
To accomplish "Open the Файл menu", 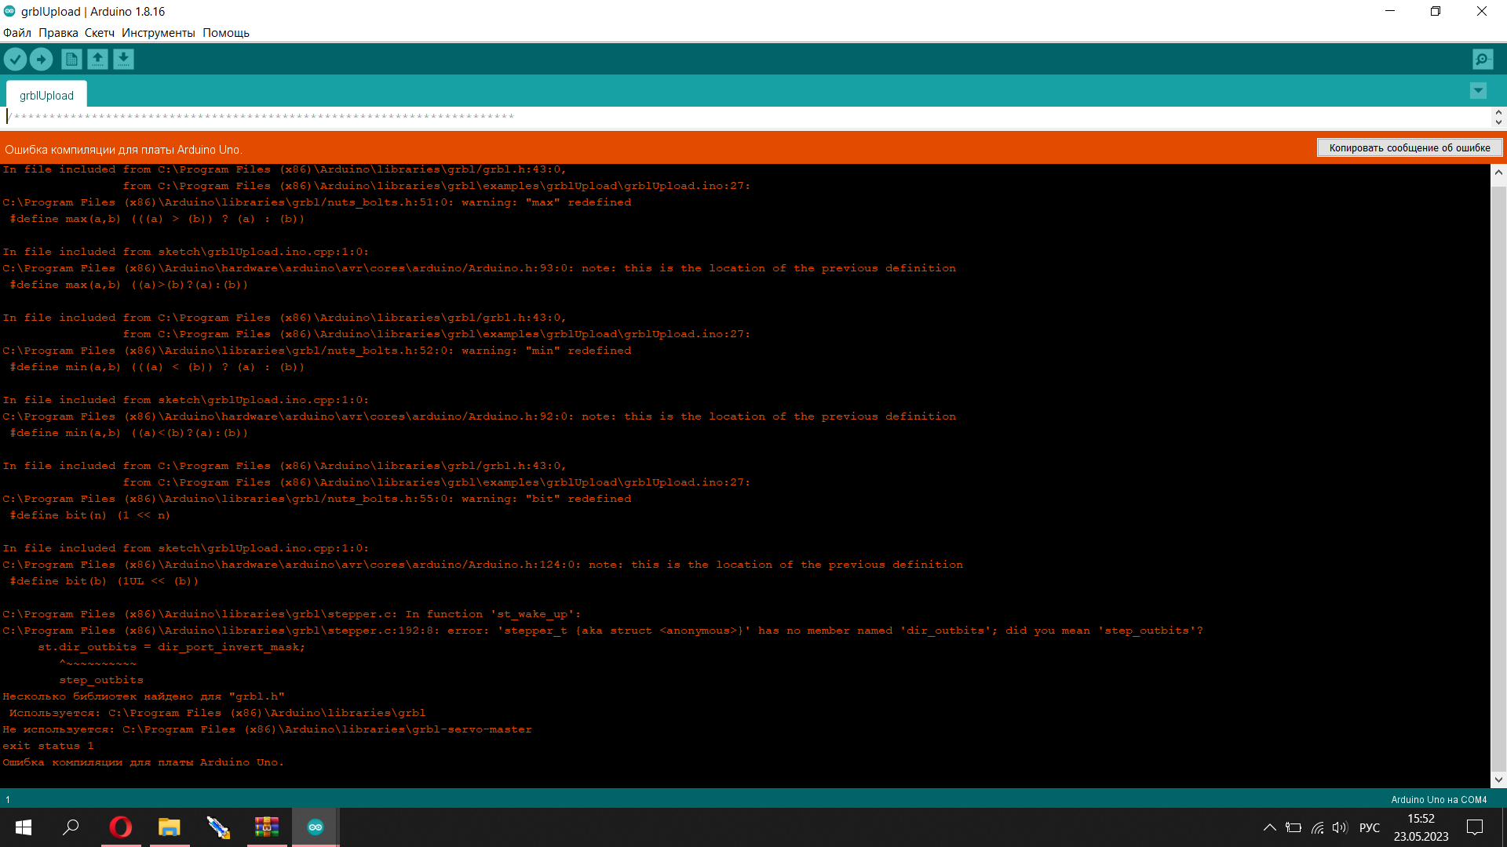I will point(17,33).
